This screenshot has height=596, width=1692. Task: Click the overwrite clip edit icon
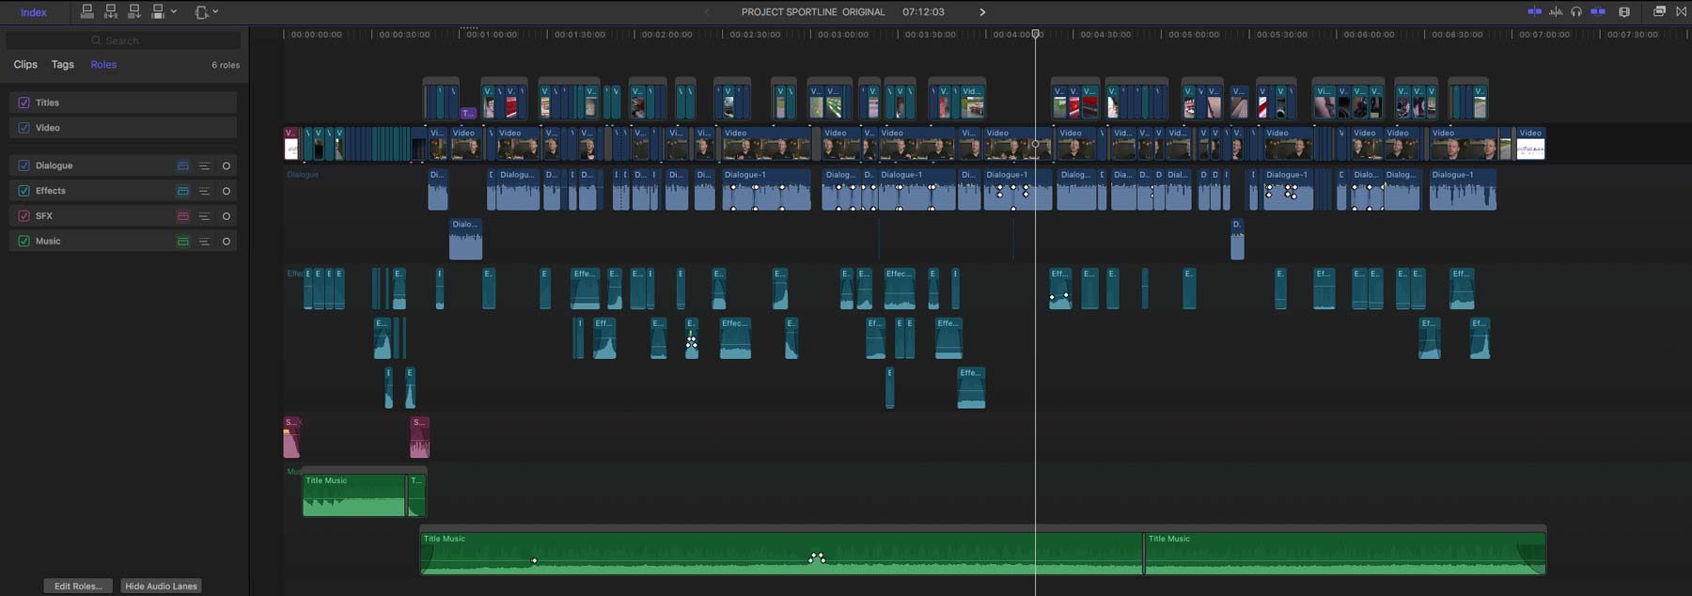pyautogui.click(x=158, y=11)
